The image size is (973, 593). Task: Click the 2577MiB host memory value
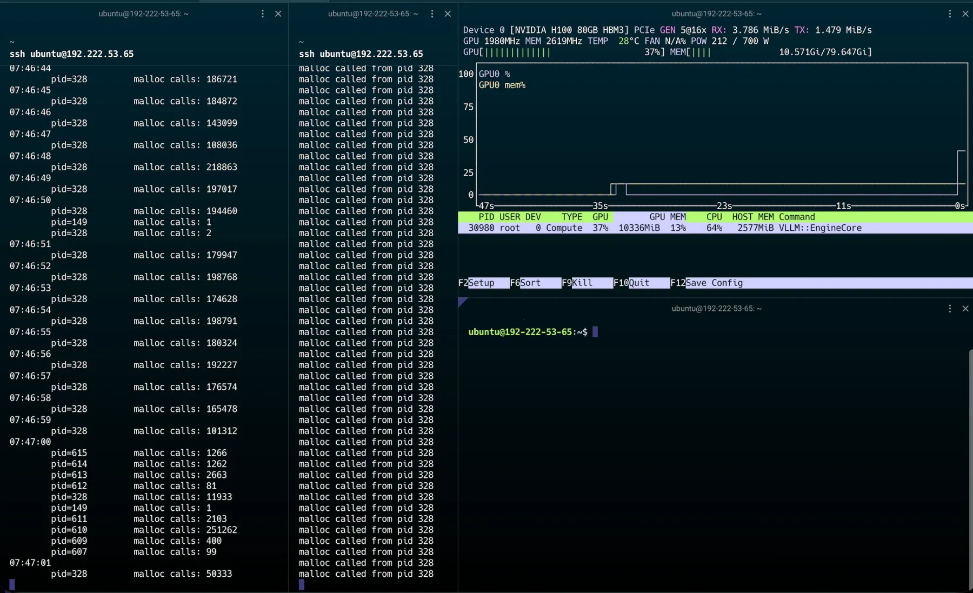756,228
